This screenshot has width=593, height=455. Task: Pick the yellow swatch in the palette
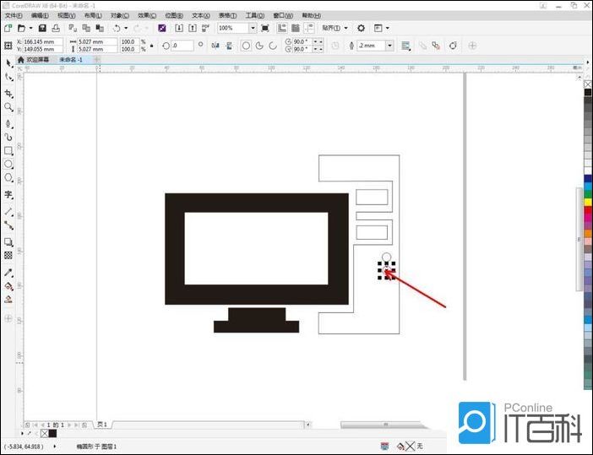pyautogui.click(x=588, y=203)
